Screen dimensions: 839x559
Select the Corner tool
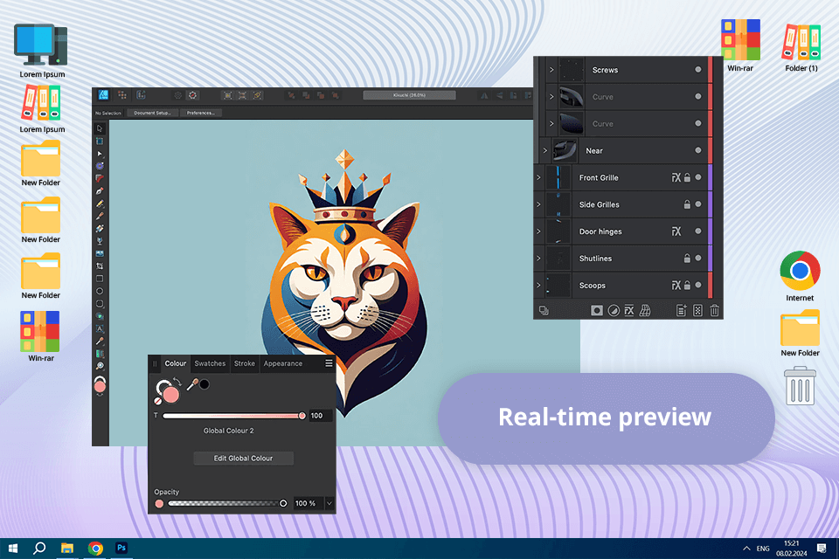100,179
